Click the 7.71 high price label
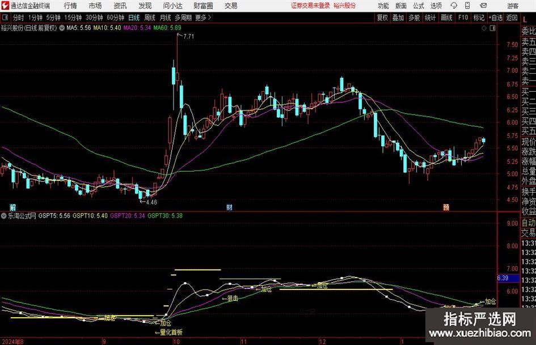This screenshot has width=536, height=345. (x=188, y=36)
